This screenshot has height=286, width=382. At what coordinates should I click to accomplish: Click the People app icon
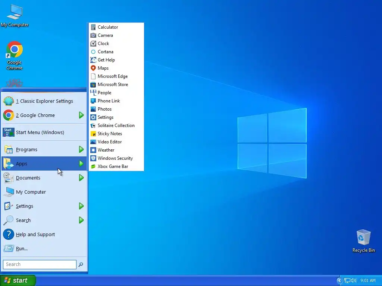tap(93, 93)
